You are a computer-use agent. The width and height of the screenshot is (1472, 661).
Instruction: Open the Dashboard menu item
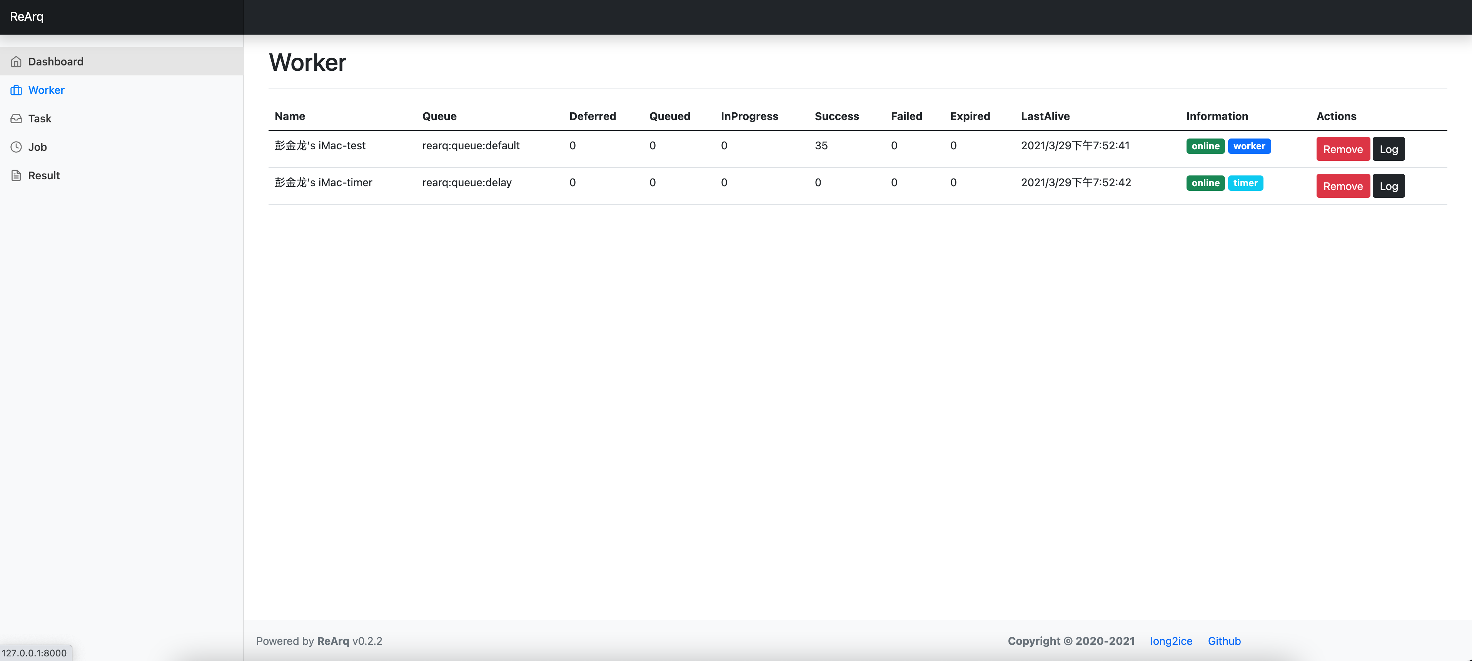(x=55, y=62)
